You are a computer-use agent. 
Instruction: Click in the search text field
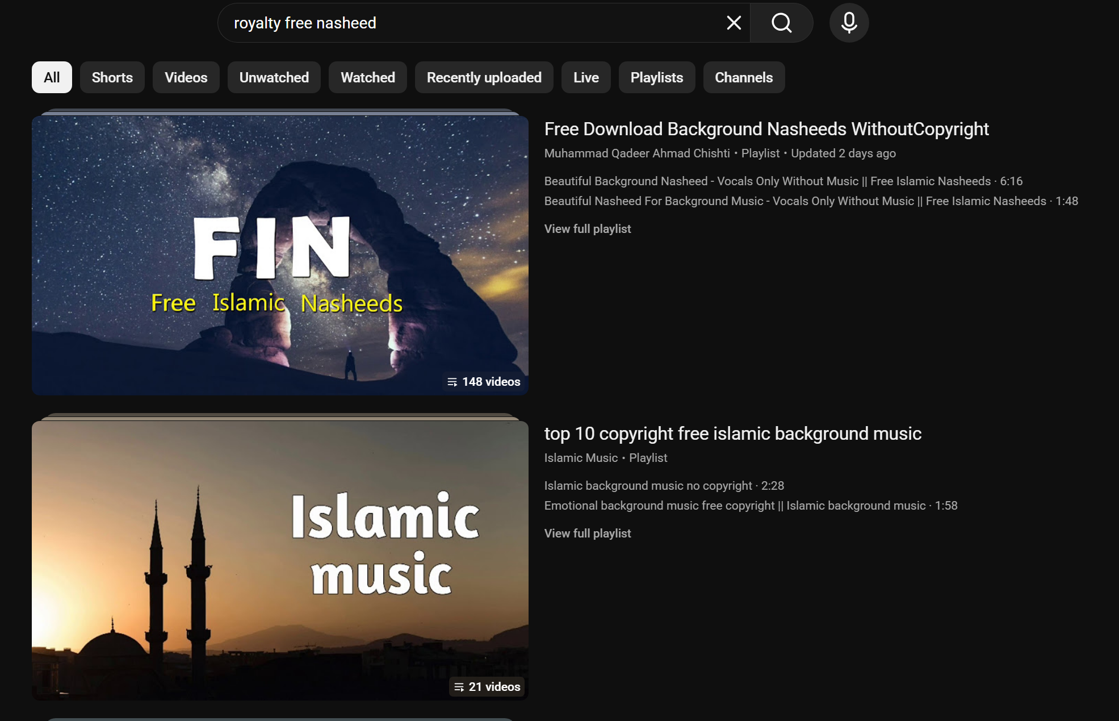point(466,23)
